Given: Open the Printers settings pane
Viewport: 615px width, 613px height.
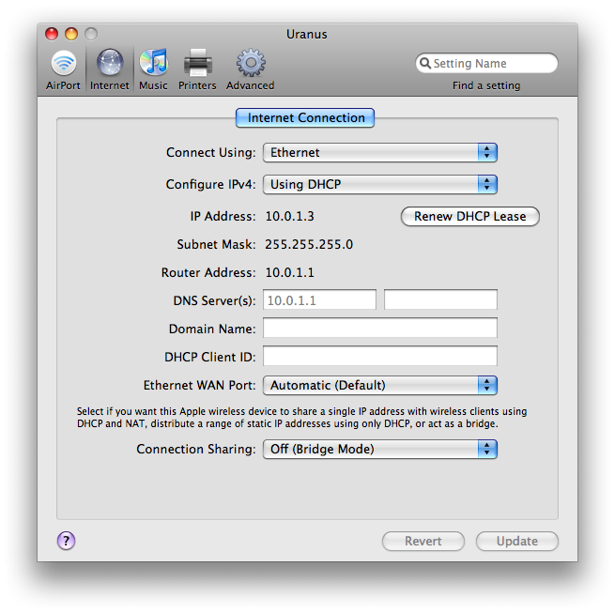Looking at the screenshot, I should 197,69.
